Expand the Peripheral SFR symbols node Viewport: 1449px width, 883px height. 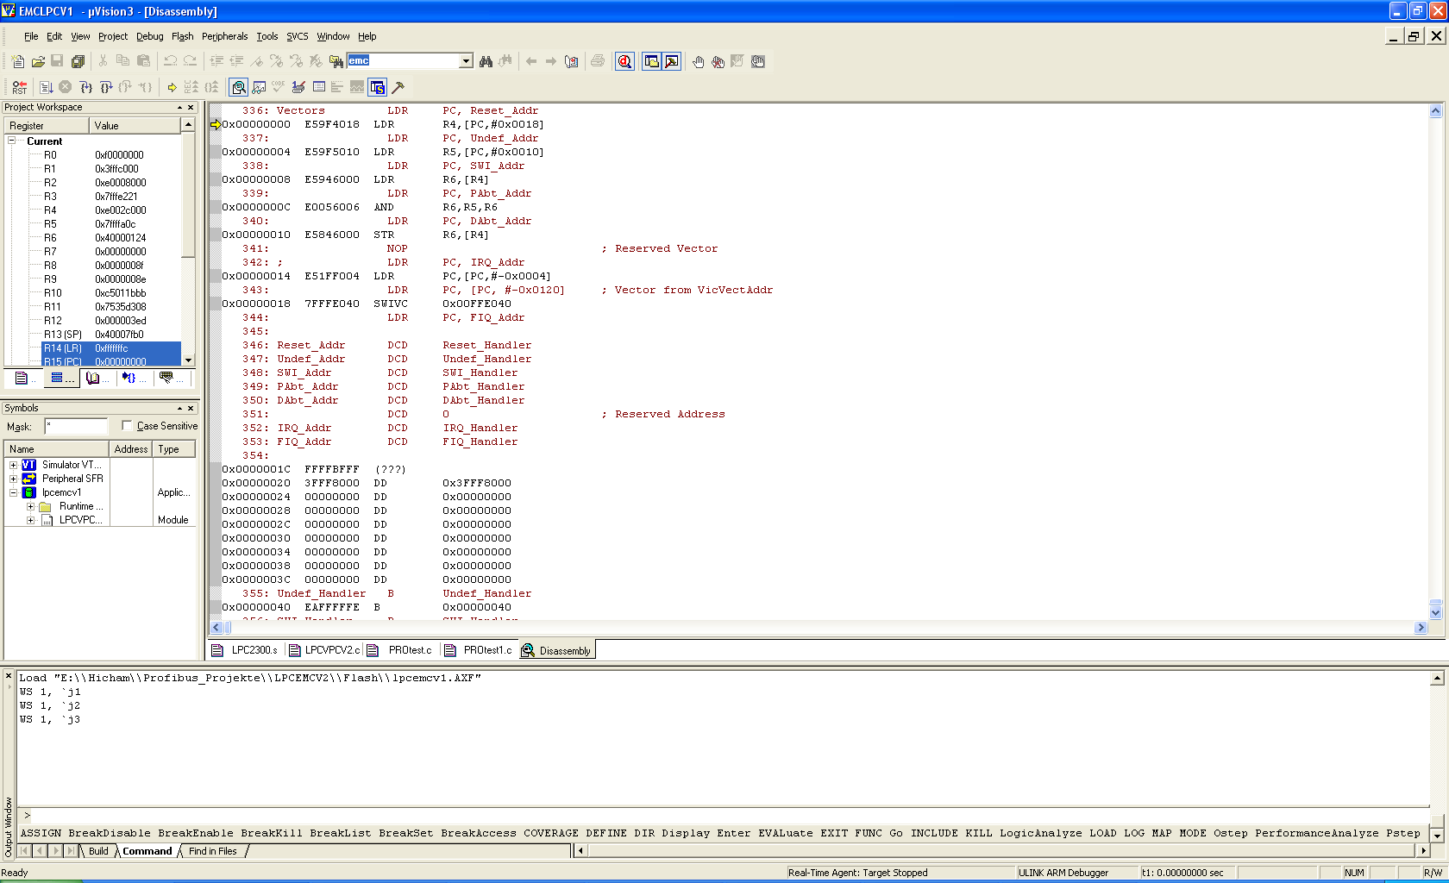tap(13, 479)
